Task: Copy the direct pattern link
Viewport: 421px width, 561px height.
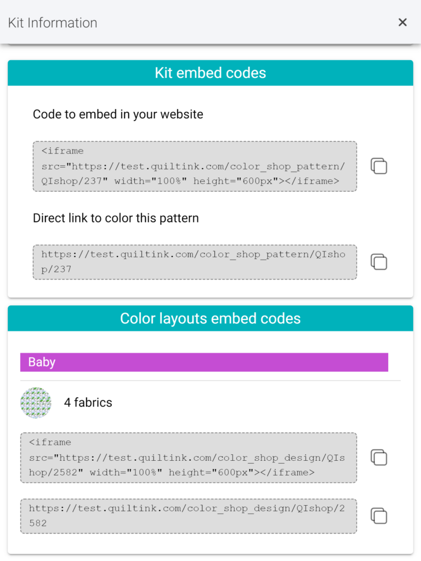Action: click(379, 262)
